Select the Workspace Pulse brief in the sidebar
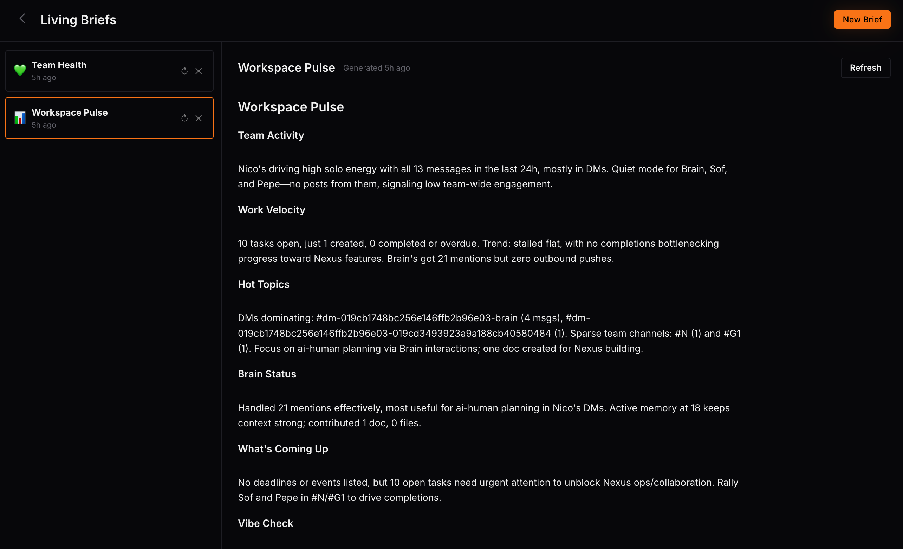The height and width of the screenshot is (549, 903). [x=109, y=118]
